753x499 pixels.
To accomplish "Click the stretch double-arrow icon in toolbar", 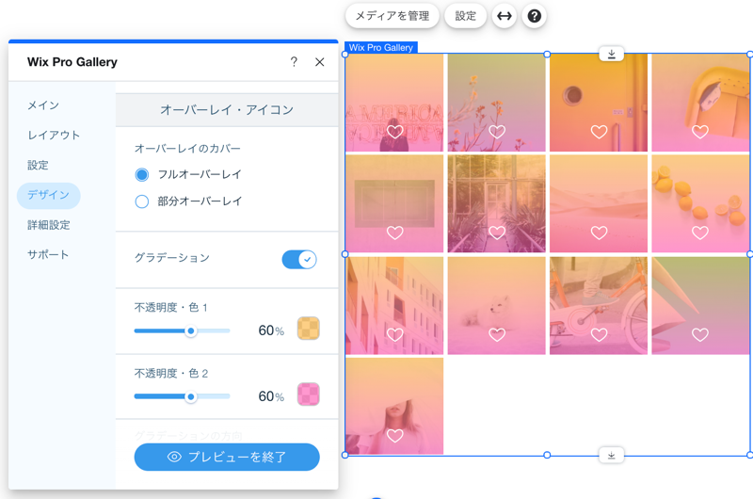I will pos(504,16).
